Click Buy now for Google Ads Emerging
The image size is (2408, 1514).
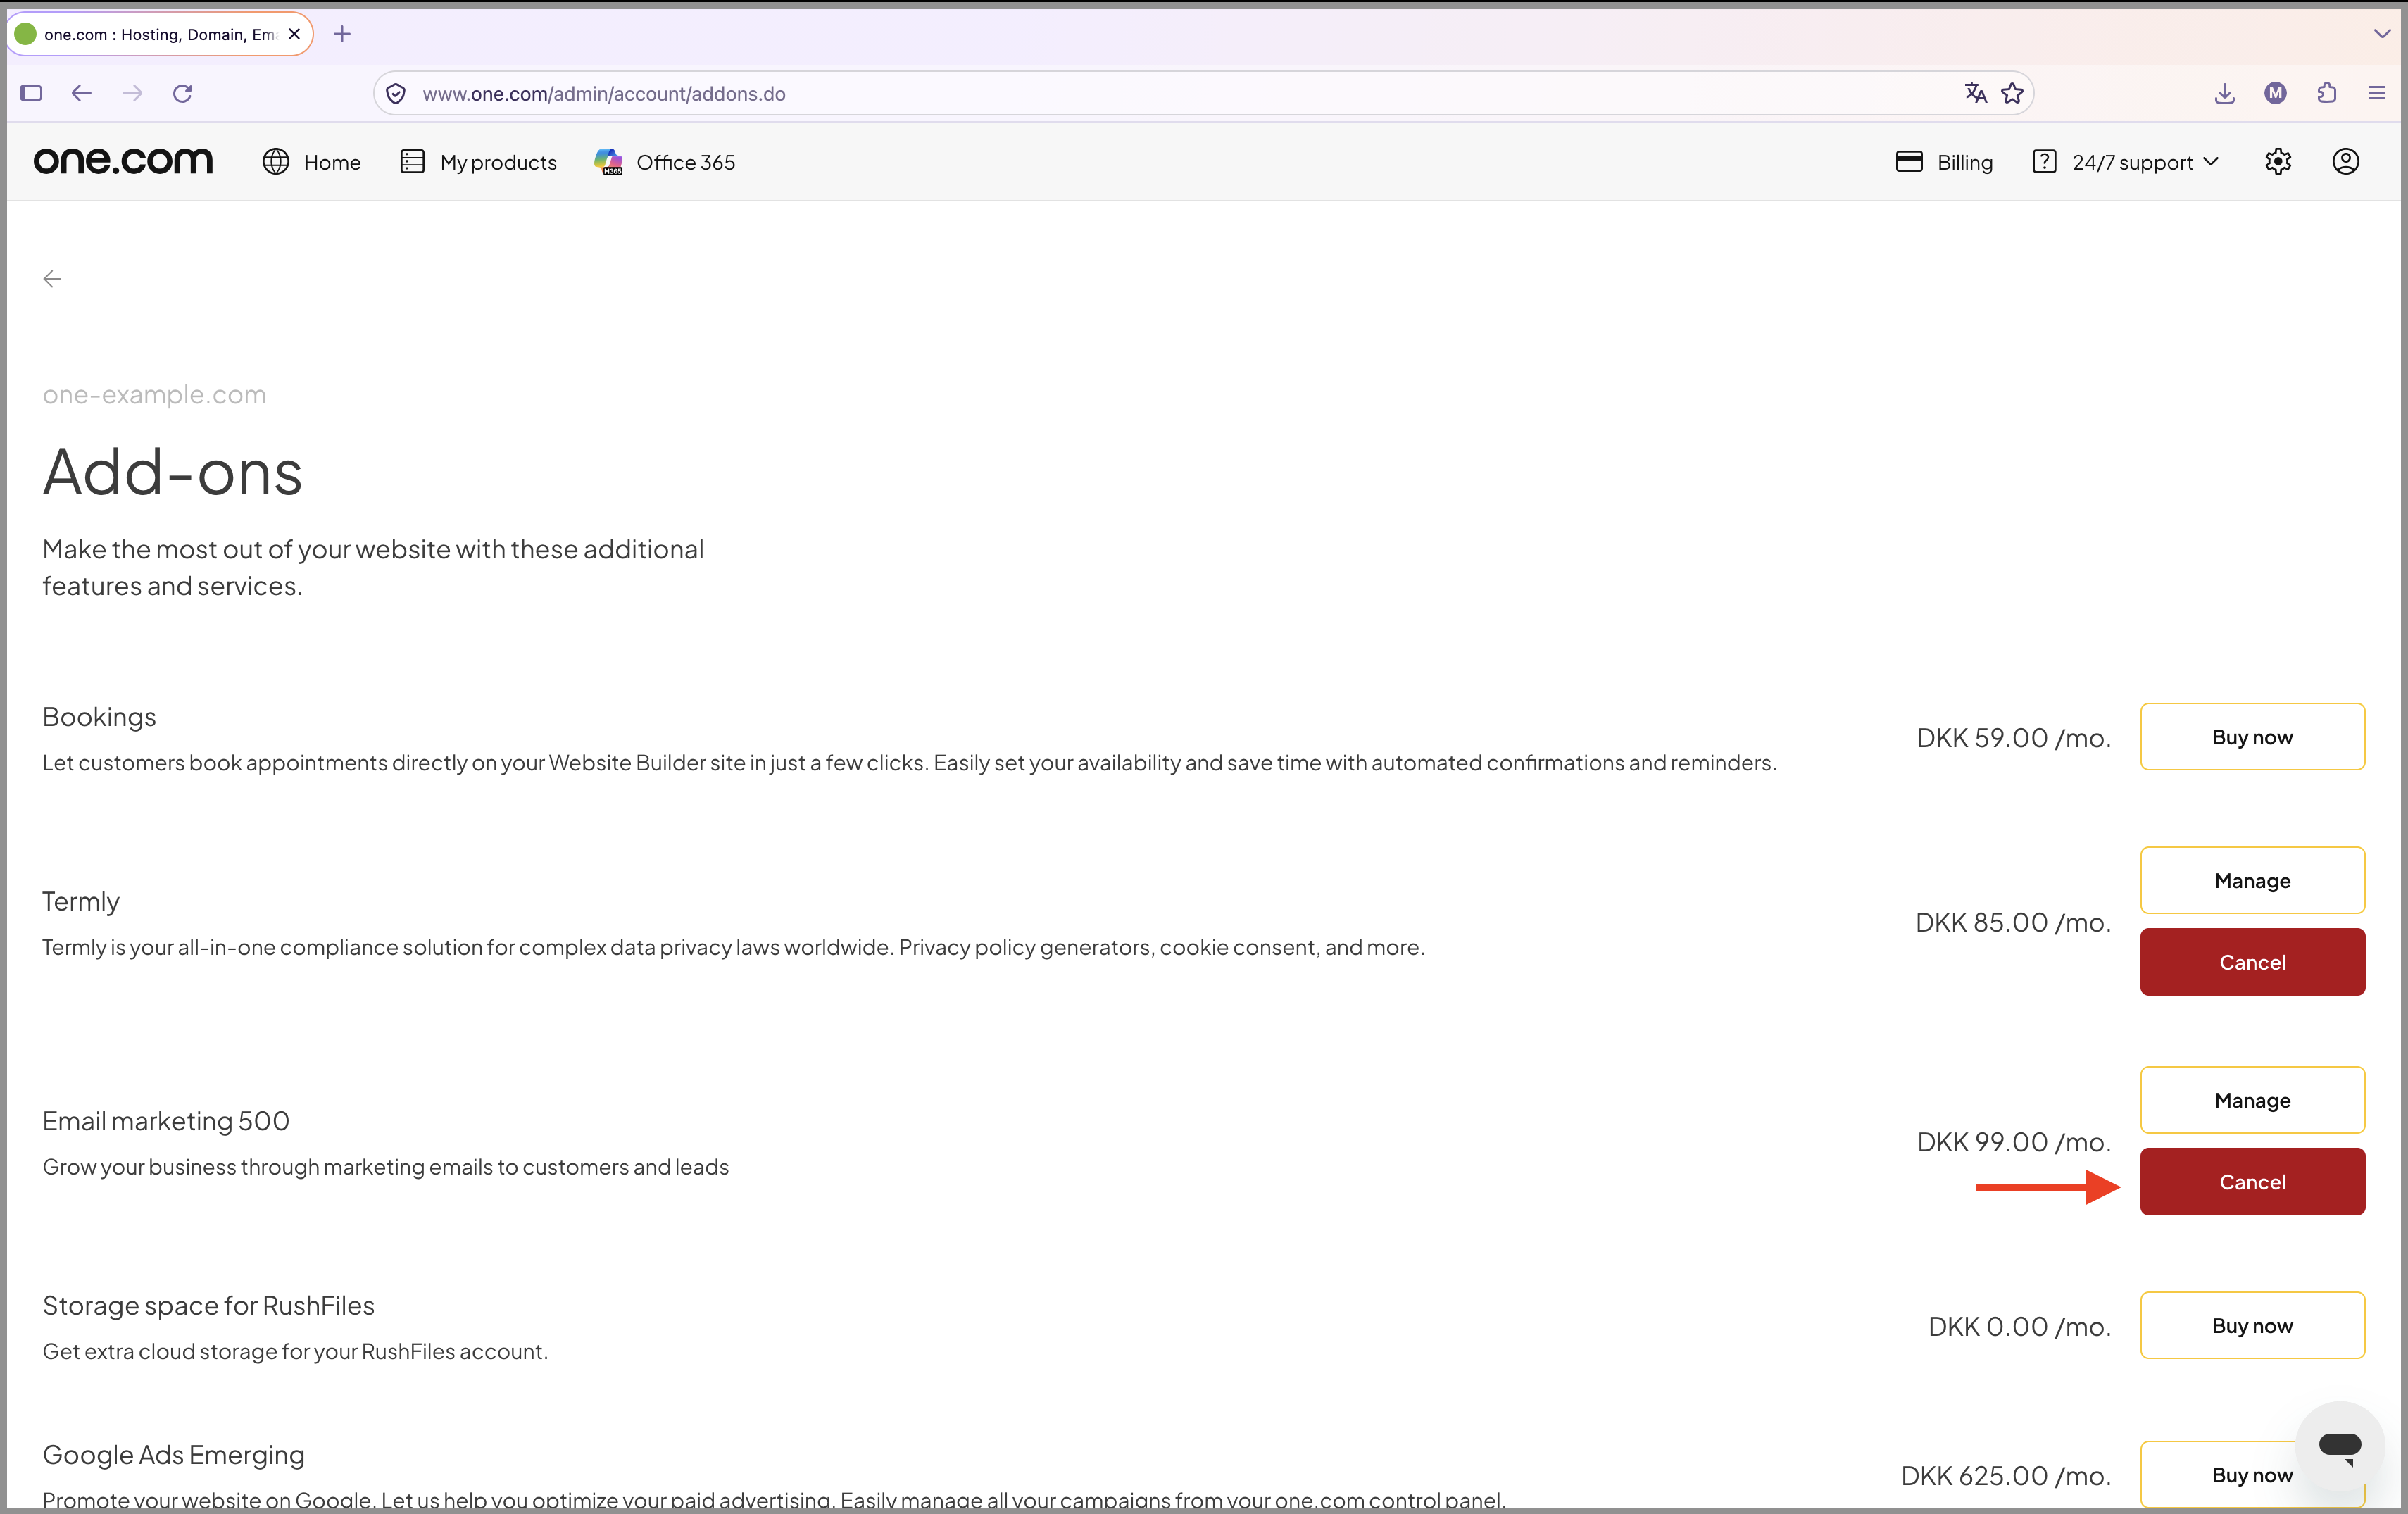(2252, 1475)
